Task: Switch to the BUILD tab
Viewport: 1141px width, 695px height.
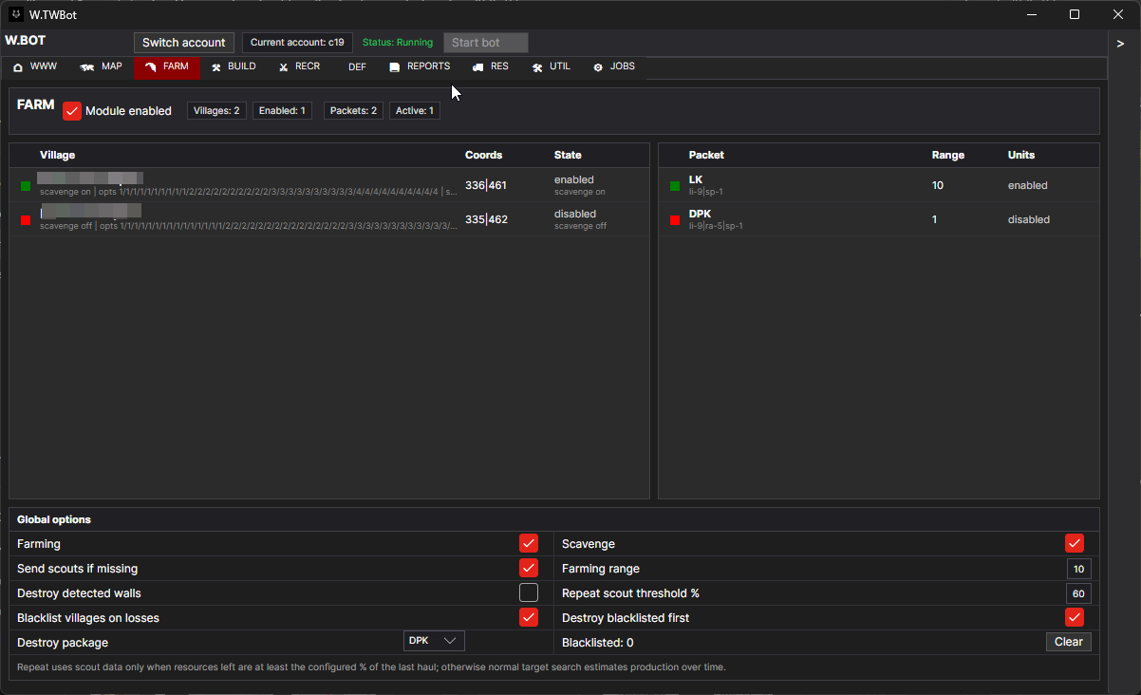Action: pos(234,67)
